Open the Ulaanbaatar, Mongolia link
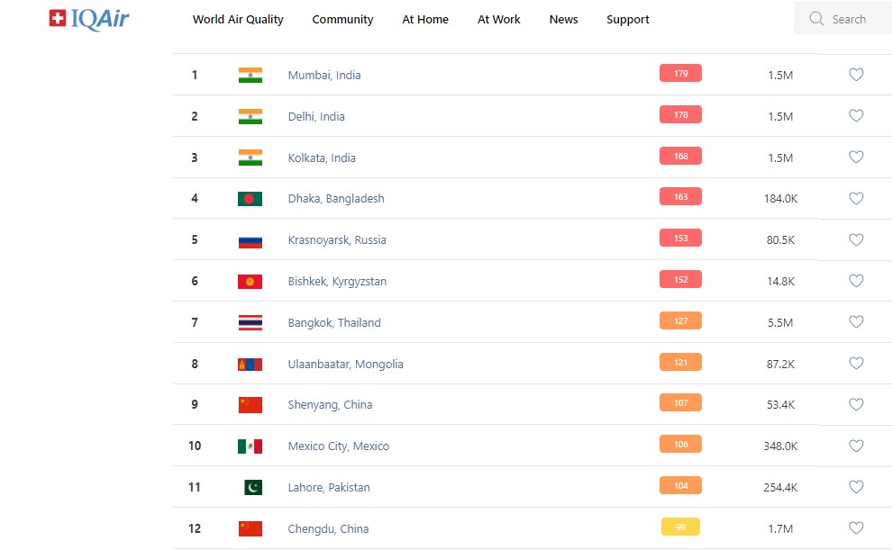Viewport: 892px width, 550px height. pos(345,365)
